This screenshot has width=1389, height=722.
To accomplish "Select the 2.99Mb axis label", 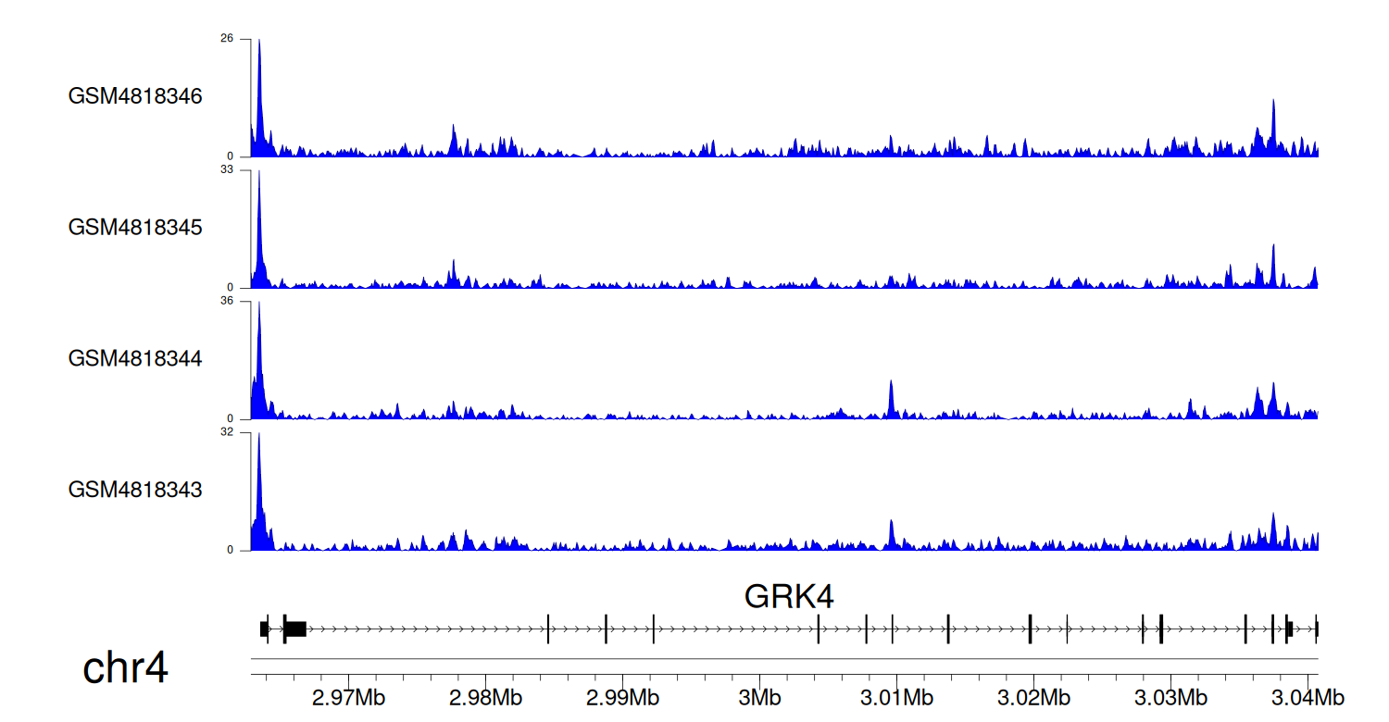I will point(622,697).
